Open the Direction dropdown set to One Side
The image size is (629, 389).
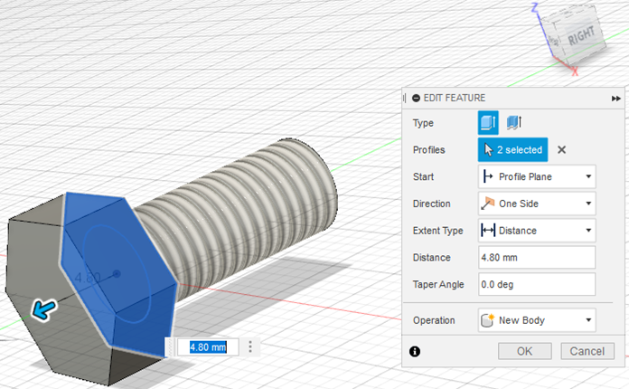coord(537,204)
